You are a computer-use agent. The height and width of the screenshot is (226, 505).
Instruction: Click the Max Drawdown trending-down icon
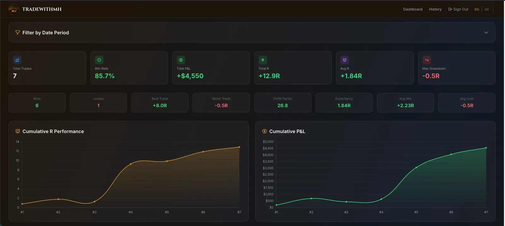427,60
